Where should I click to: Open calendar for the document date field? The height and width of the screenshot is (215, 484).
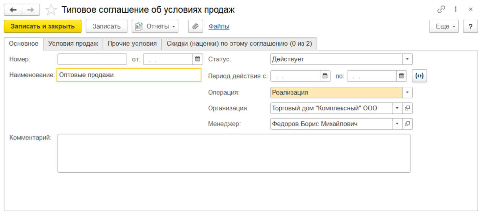click(197, 59)
